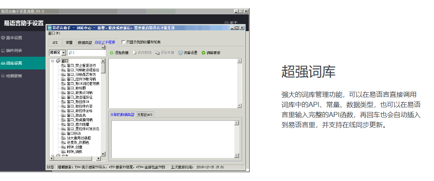This screenshot has width=434, height=181.
Task: Click the icon beside 检测更新 in sidebar
Action: pyautogui.click(x=3, y=76)
